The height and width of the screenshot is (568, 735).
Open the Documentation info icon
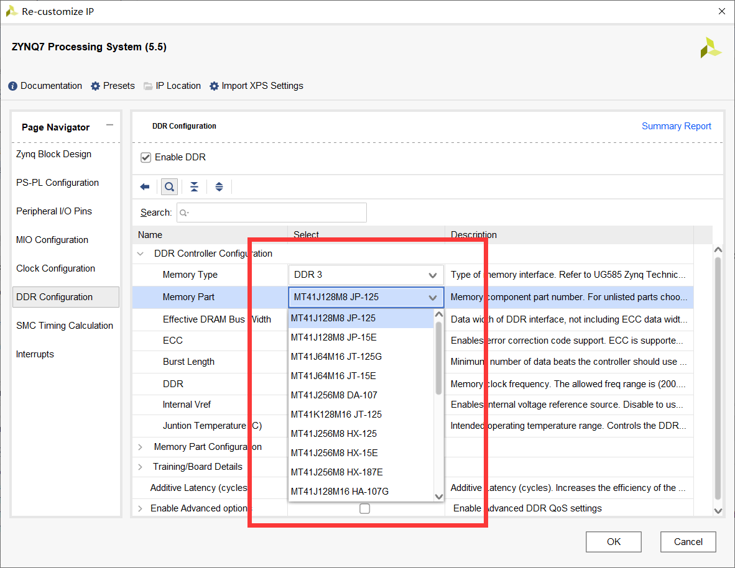pyautogui.click(x=12, y=86)
